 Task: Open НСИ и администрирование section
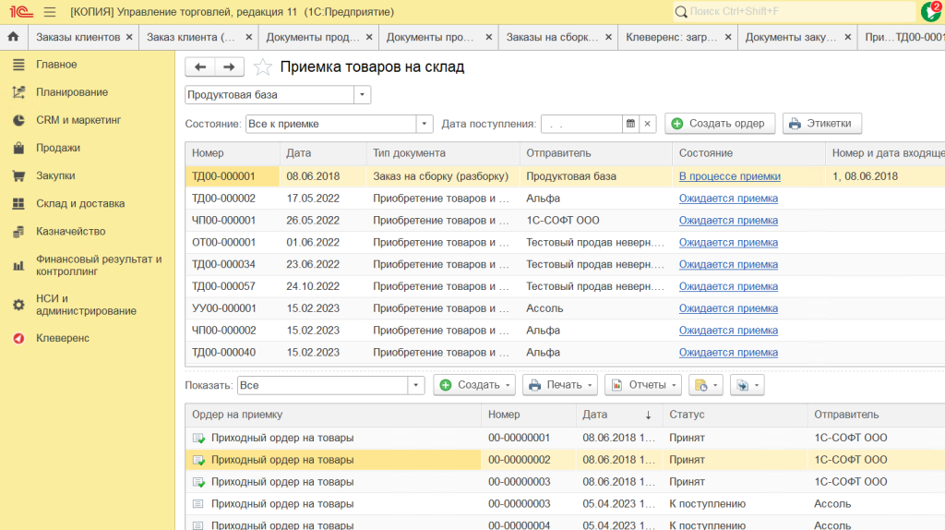click(88, 305)
